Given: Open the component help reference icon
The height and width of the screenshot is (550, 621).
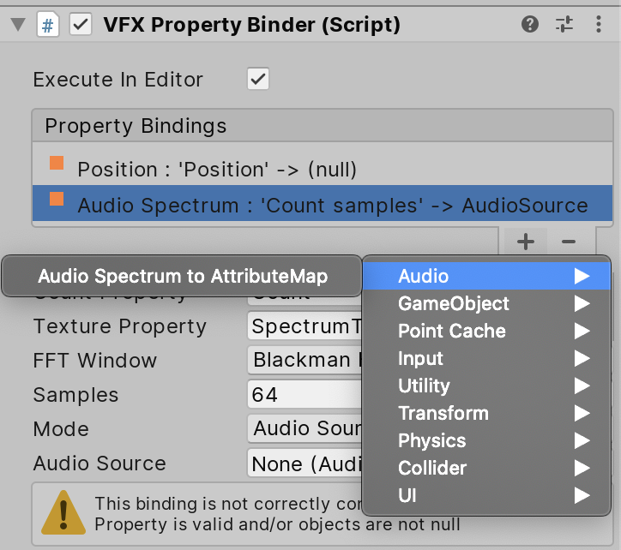Looking at the screenshot, I should tap(531, 24).
